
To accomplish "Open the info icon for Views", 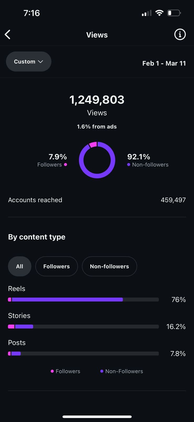I will (180, 35).
